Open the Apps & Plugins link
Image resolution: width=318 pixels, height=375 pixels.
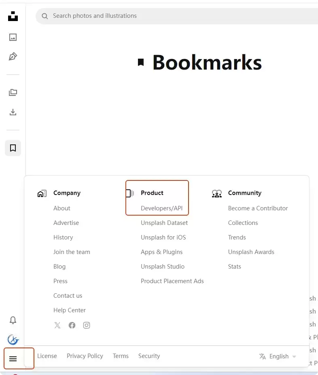pos(162,252)
